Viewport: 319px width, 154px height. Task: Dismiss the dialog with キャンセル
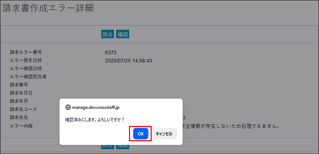point(164,134)
